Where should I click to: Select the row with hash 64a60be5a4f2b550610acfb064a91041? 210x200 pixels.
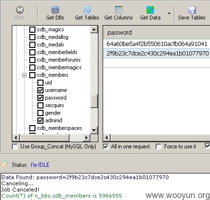[x=157, y=44]
